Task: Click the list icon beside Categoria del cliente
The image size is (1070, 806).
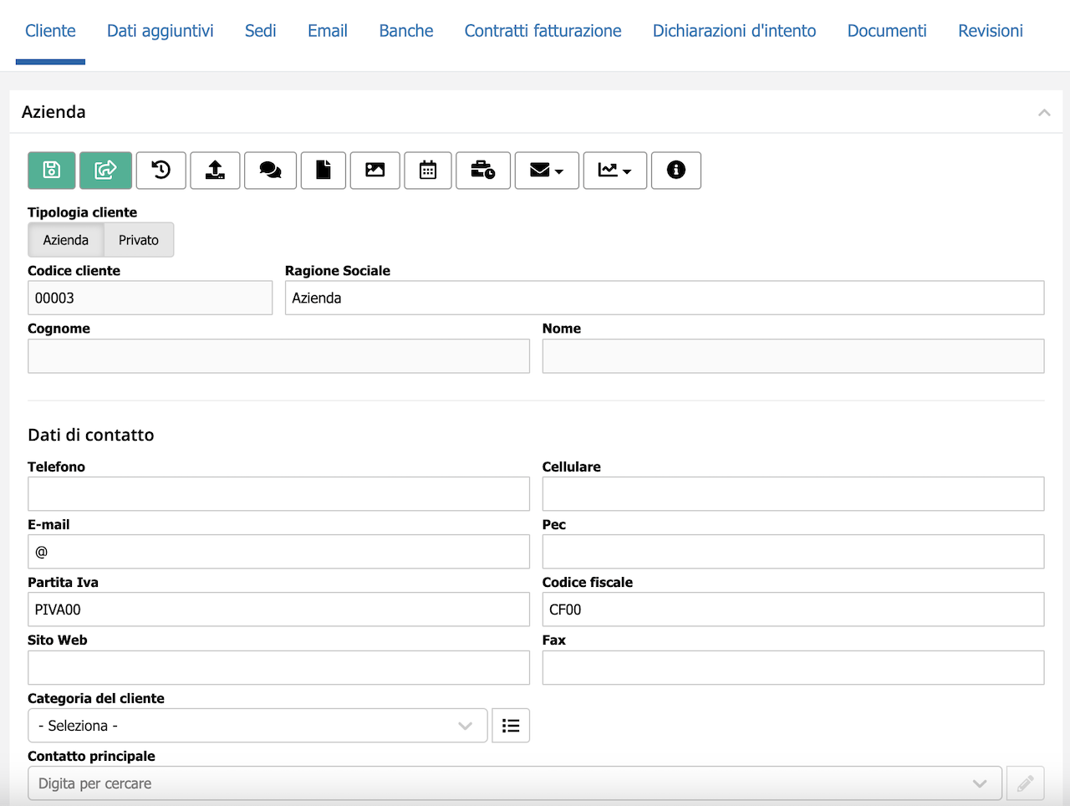Action: point(511,726)
